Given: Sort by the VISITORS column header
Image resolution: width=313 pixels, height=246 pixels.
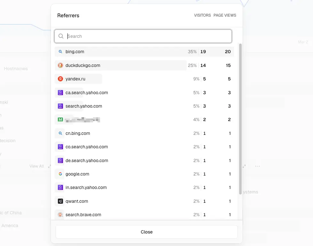Looking at the screenshot, I should pyautogui.click(x=202, y=15).
